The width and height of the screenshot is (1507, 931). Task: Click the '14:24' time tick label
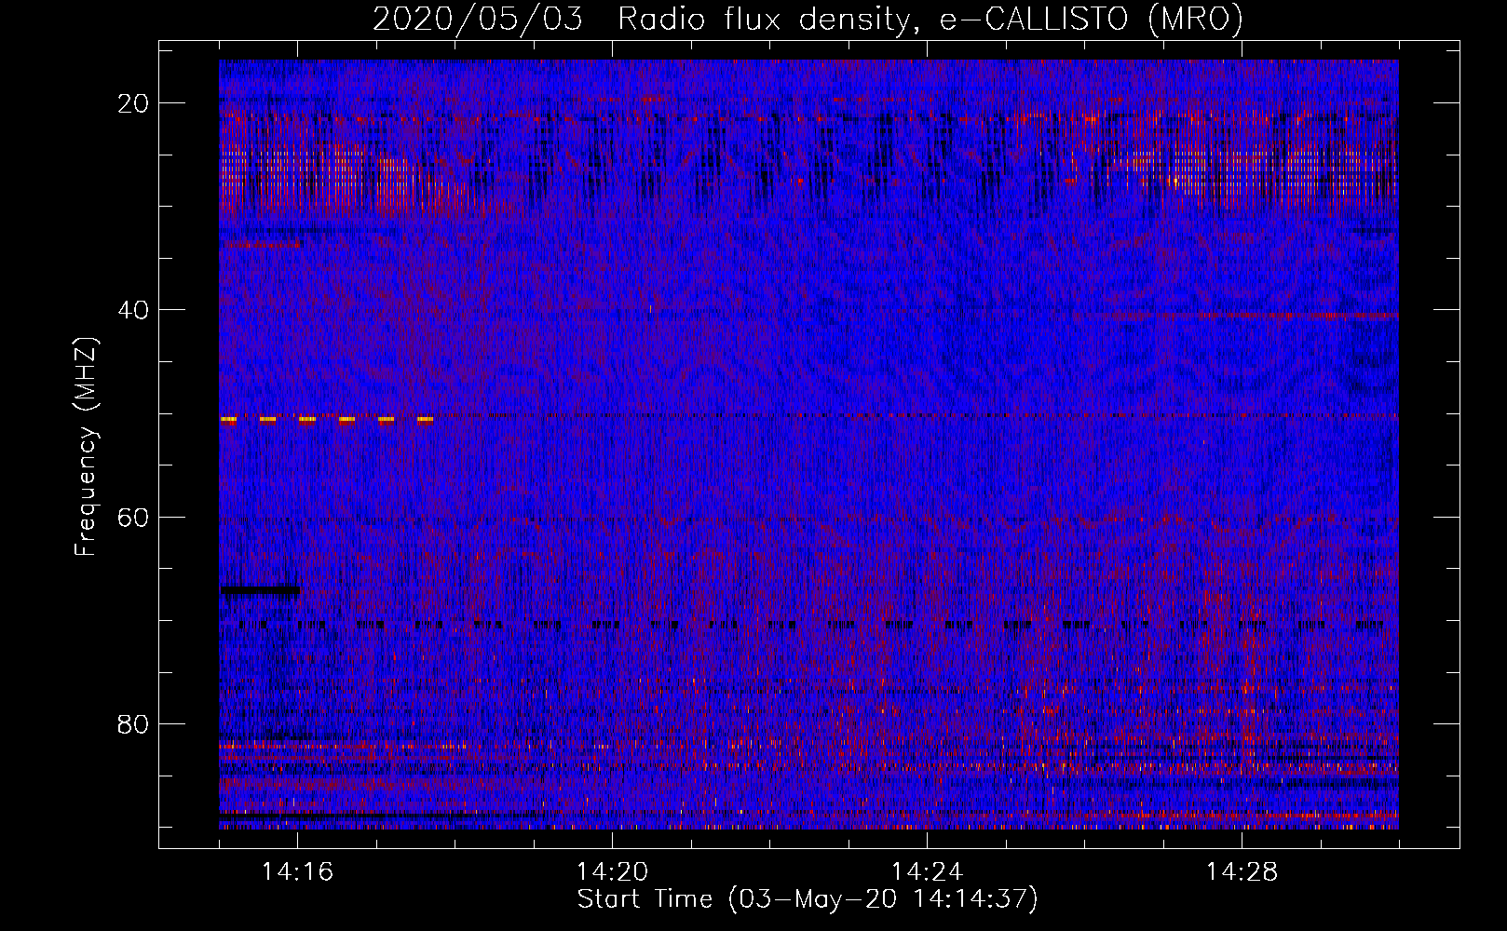[x=927, y=871]
